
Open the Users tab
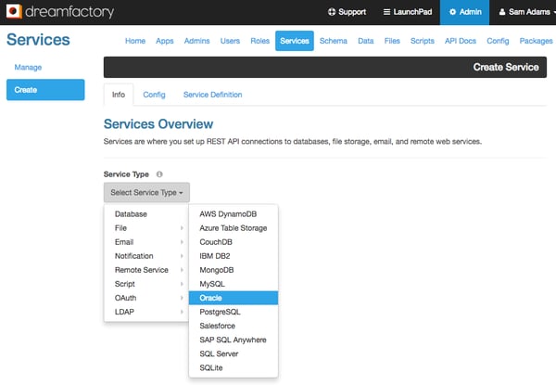tap(230, 41)
